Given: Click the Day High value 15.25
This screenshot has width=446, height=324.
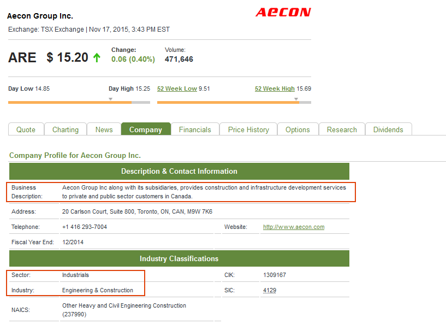Looking at the screenshot, I should tap(143, 89).
